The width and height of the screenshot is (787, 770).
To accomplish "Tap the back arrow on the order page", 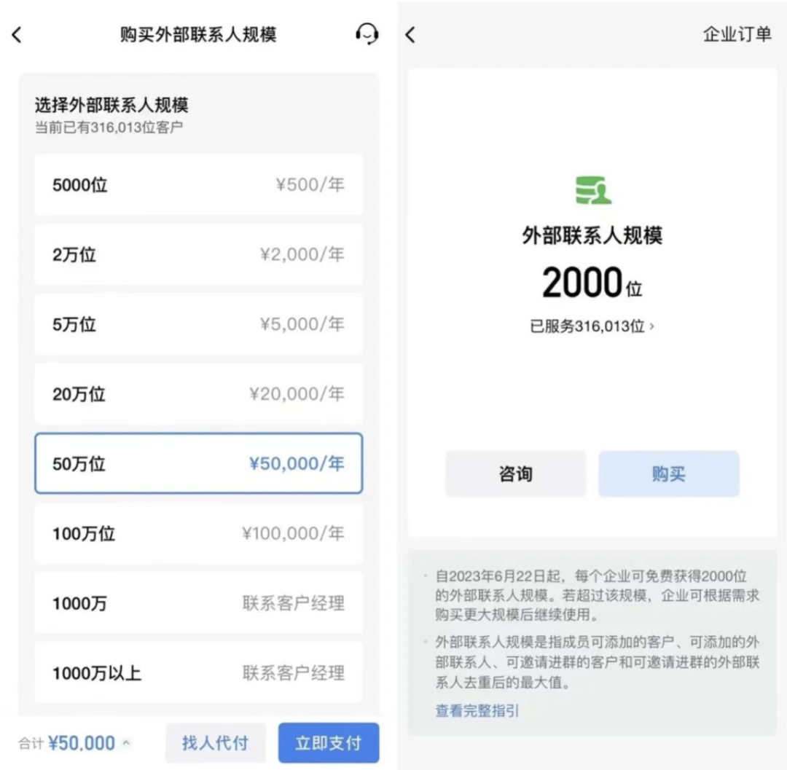I will (410, 34).
